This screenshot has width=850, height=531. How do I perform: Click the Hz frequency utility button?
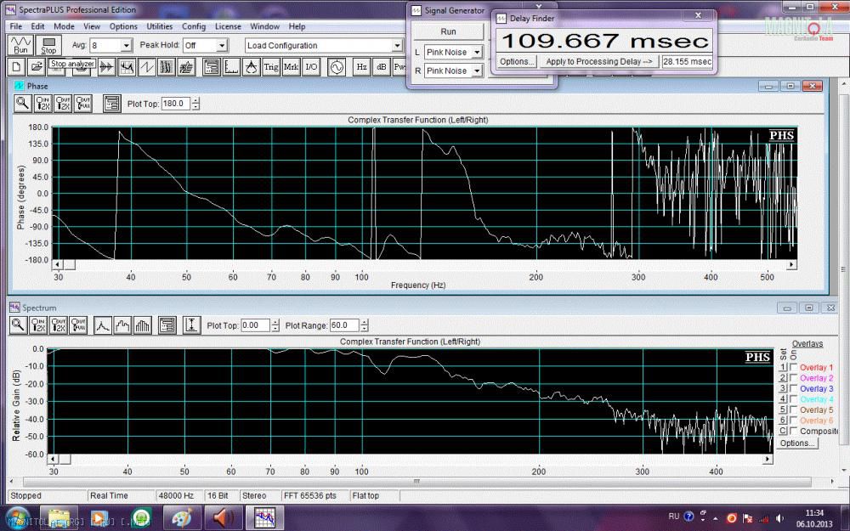click(361, 67)
